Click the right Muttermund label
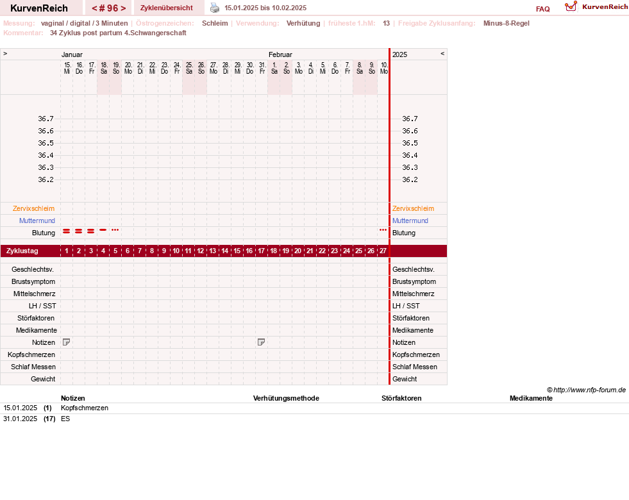The width and height of the screenshot is (629, 500). 410,221
